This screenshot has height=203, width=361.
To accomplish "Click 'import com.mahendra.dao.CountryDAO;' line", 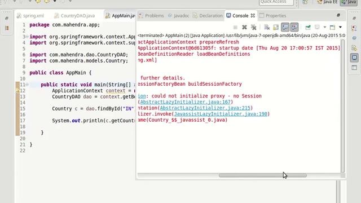I will pos(79,55).
